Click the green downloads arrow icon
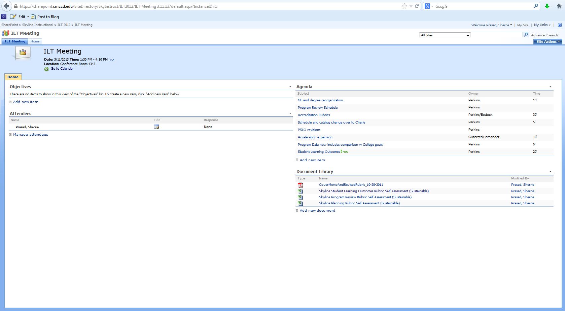This screenshot has width=565, height=311. point(547,6)
